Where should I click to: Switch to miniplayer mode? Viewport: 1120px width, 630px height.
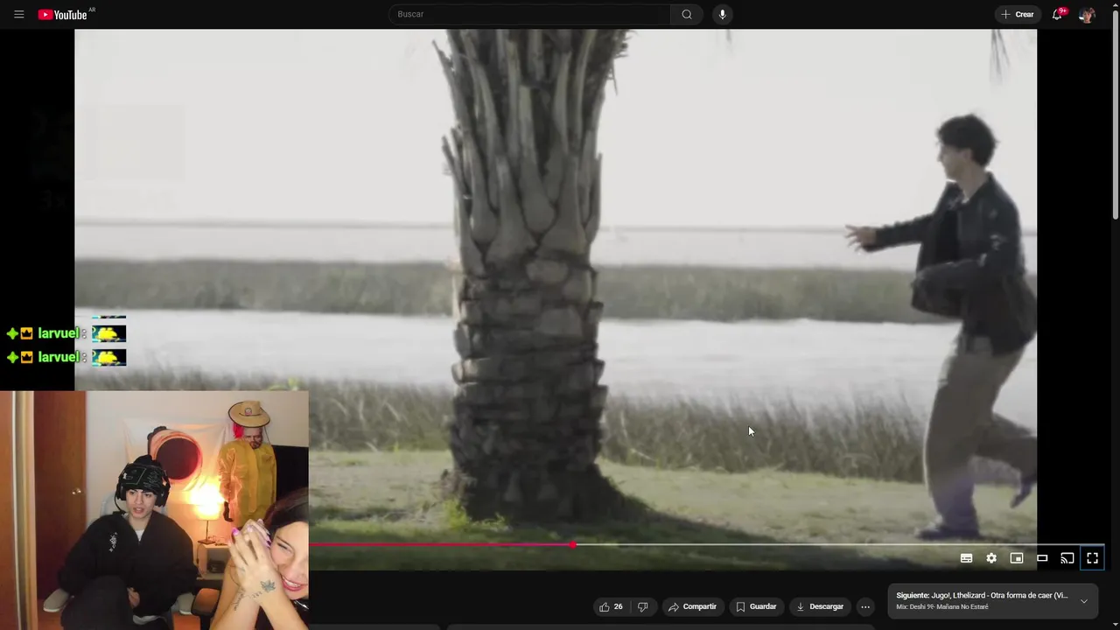pyautogui.click(x=1017, y=558)
